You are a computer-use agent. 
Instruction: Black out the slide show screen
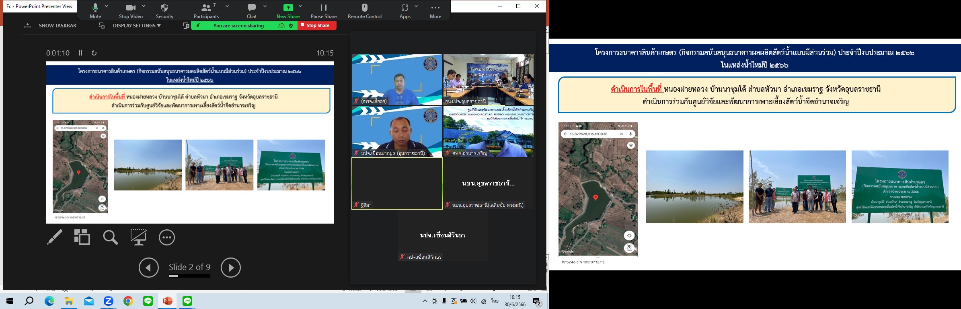(138, 237)
